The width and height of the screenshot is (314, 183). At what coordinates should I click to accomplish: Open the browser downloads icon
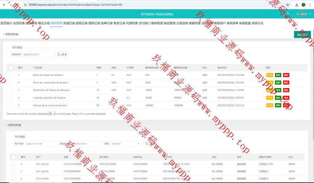(297, 5)
